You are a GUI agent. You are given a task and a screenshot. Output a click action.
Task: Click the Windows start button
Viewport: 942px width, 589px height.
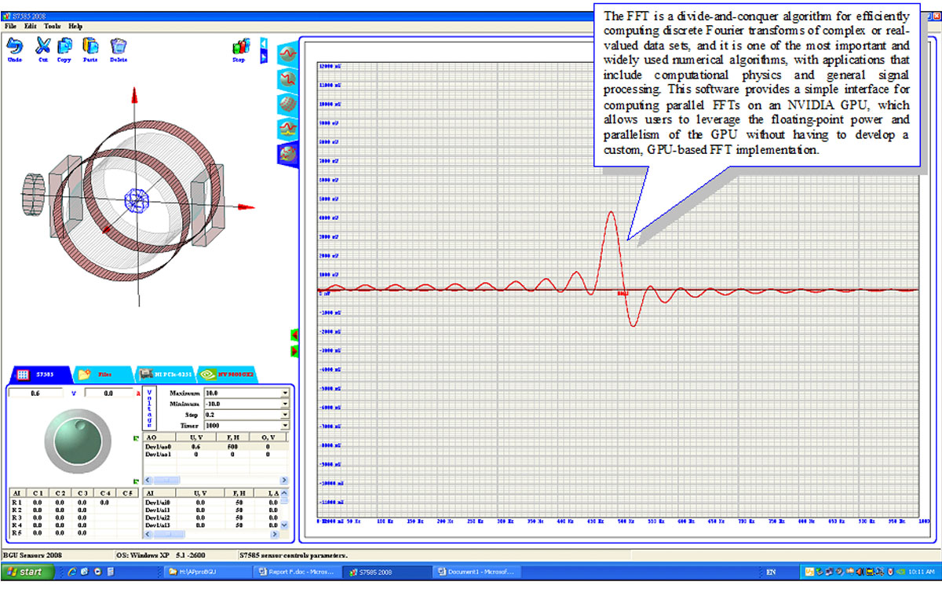pyautogui.click(x=25, y=572)
